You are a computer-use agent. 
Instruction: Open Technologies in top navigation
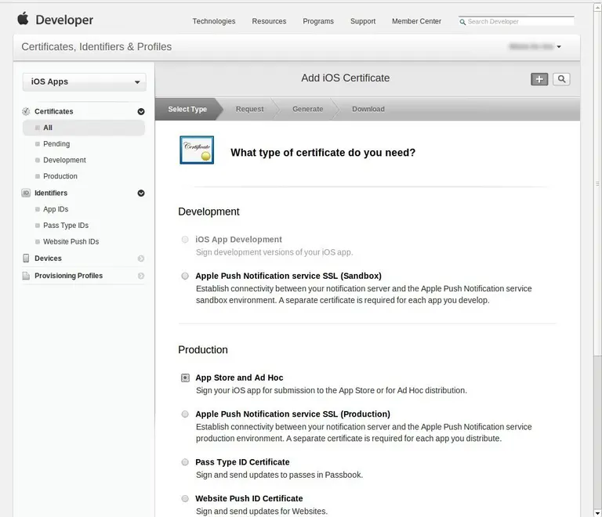tap(214, 21)
